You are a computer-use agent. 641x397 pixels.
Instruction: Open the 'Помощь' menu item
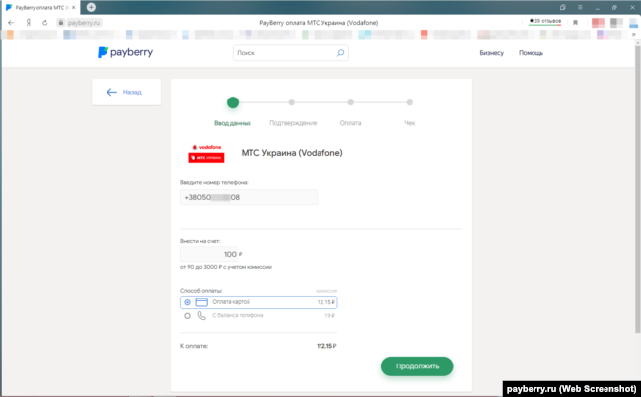click(x=531, y=53)
